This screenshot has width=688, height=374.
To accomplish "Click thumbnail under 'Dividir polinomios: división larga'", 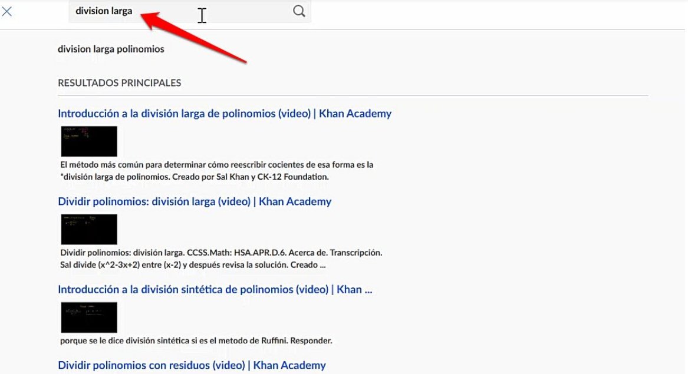I will point(89,229).
